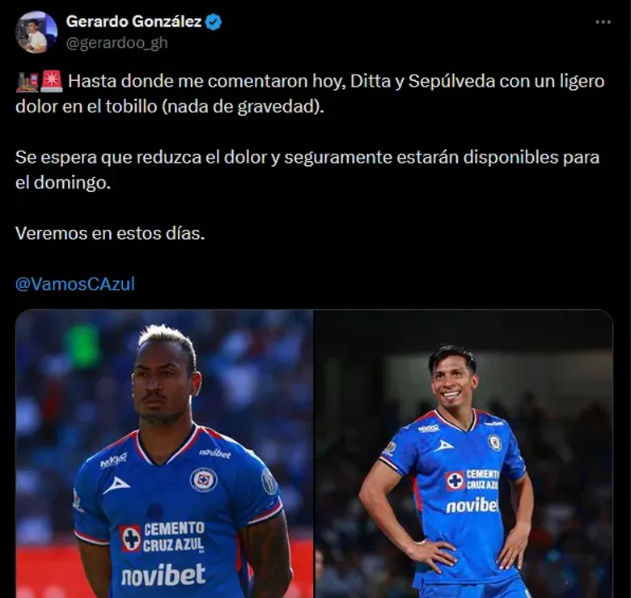
Task: Select the paragraph 'Se espera que reduzca el dolor'
Action: pyautogui.click(x=307, y=170)
